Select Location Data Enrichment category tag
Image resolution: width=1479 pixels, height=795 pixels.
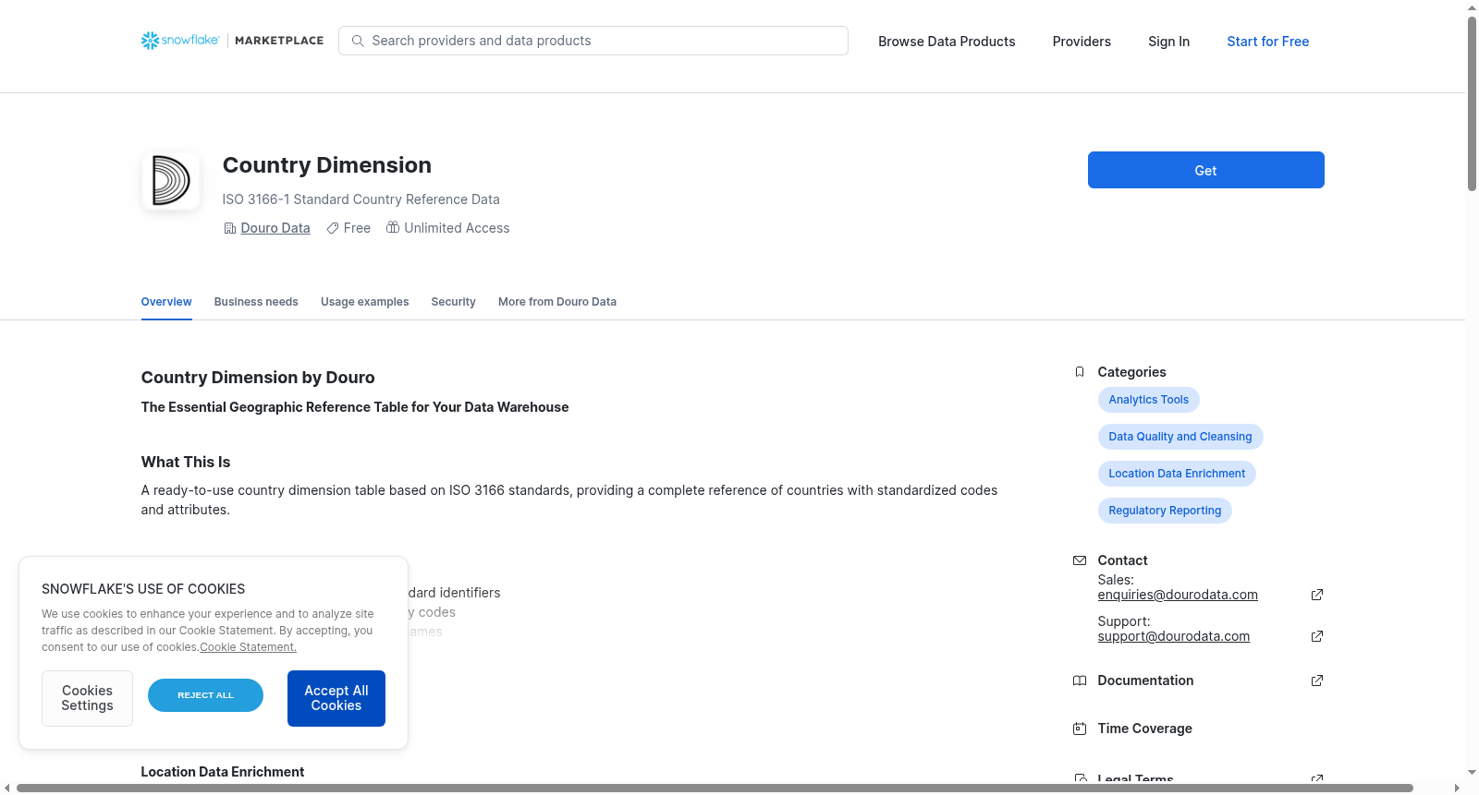[1177, 474]
